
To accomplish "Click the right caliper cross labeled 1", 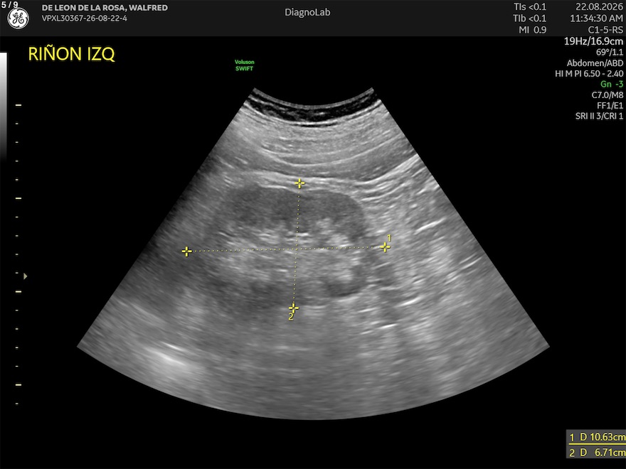I will tap(385, 248).
